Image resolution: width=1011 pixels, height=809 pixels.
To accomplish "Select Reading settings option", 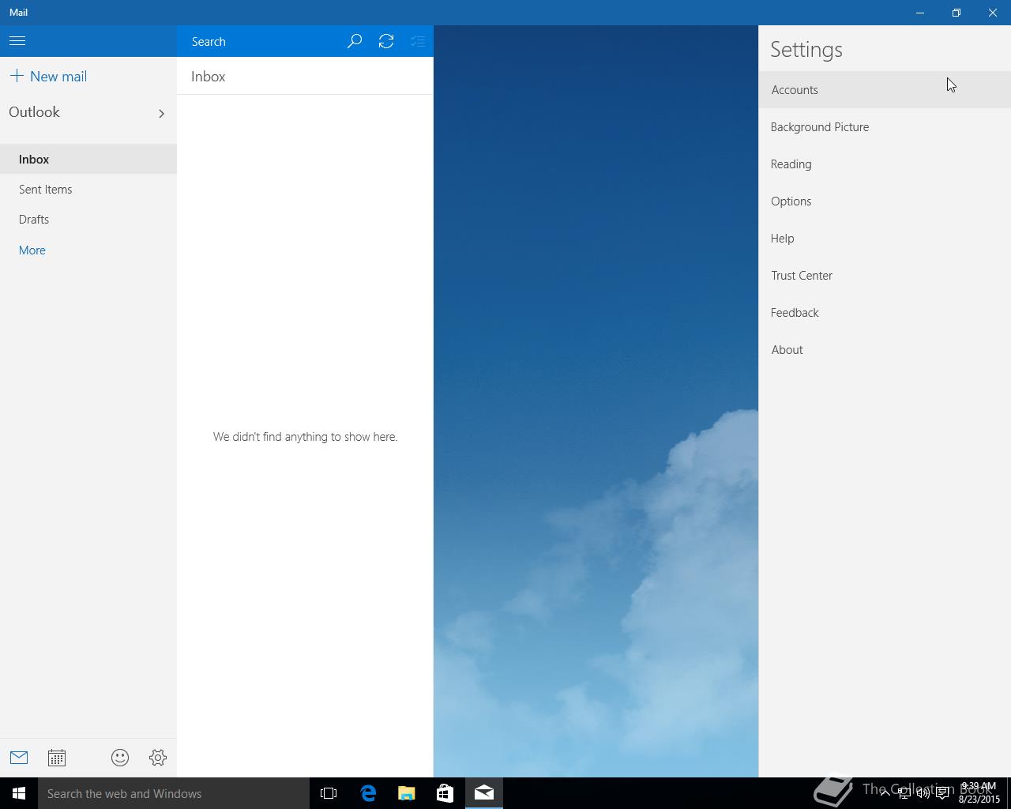I will pyautogui.click(x=791, y=164).
